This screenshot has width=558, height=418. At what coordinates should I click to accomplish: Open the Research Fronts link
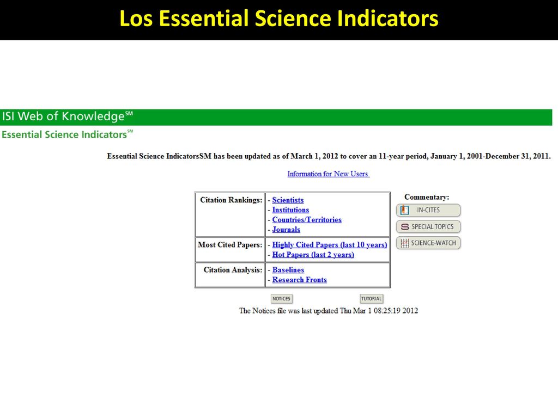pos(299,280)
